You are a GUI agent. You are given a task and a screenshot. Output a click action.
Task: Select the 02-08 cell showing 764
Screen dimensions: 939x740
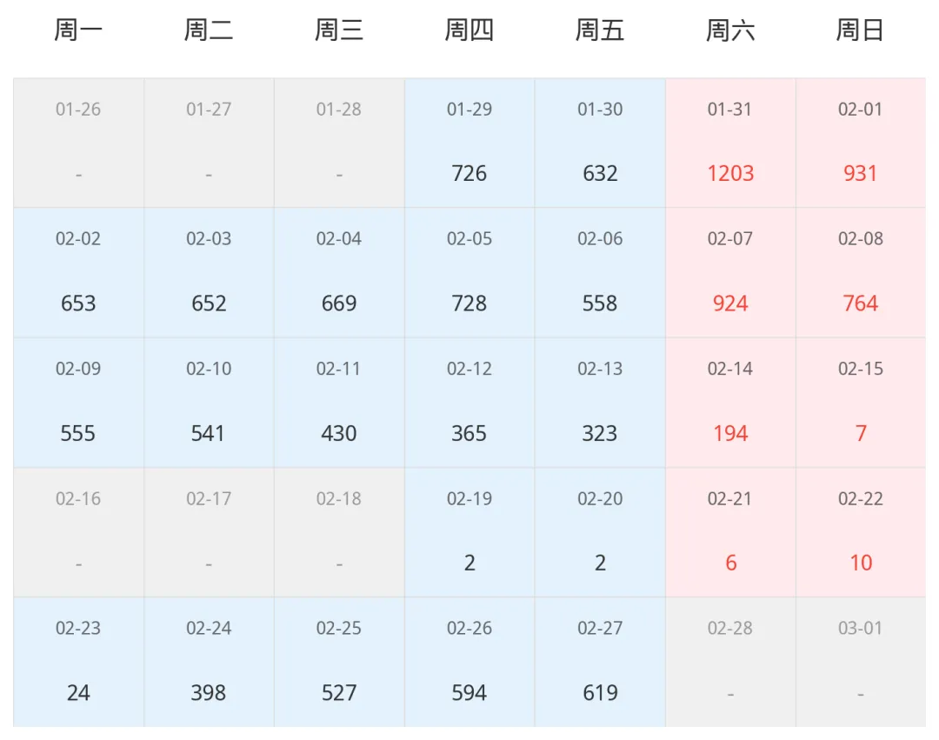pyautogui.click(x=861, y=273)
